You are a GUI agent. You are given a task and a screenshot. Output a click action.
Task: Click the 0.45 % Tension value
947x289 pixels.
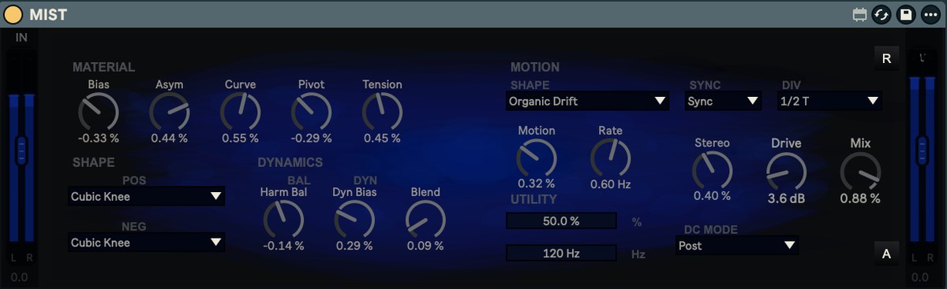point(382,139)
